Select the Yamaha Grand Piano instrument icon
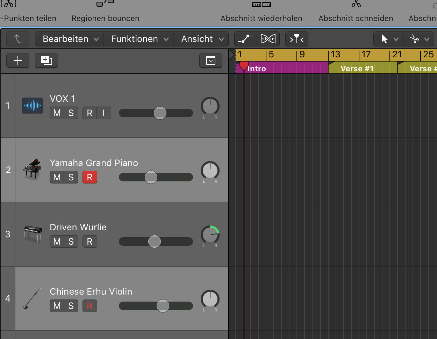 (32, 169)
